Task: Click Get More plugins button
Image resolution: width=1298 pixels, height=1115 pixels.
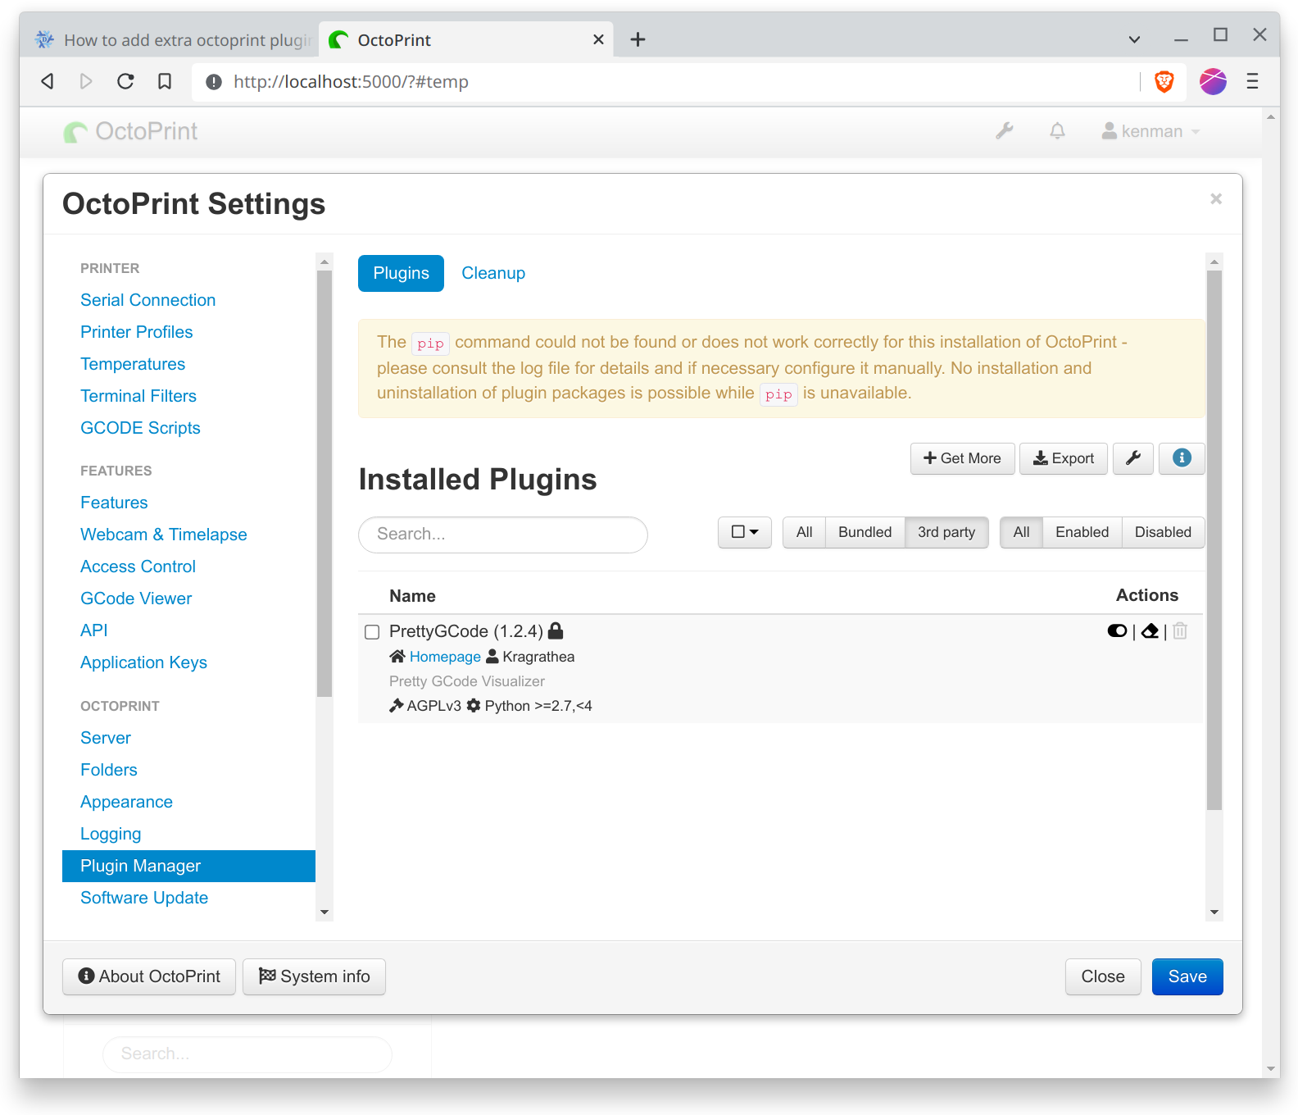Action: coord(962,458)
